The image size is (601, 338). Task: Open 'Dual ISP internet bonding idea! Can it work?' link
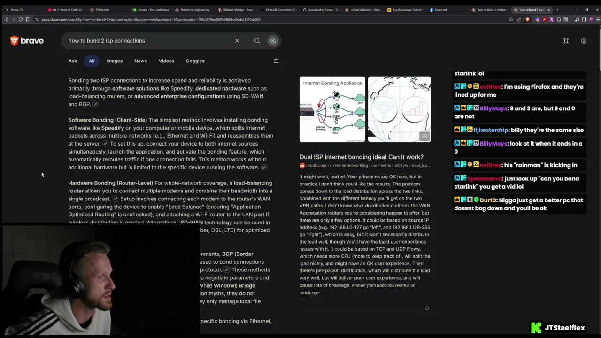[x=362, y=157]
